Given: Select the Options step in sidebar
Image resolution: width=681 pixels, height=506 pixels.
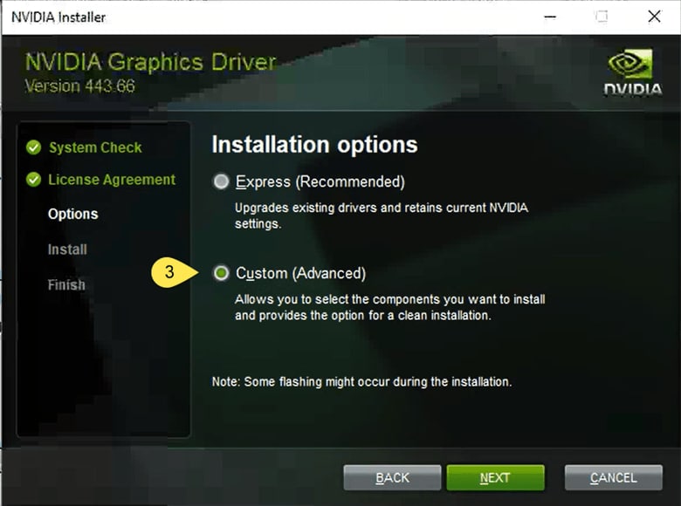Looking at the screenshot, I should [73, 214].
